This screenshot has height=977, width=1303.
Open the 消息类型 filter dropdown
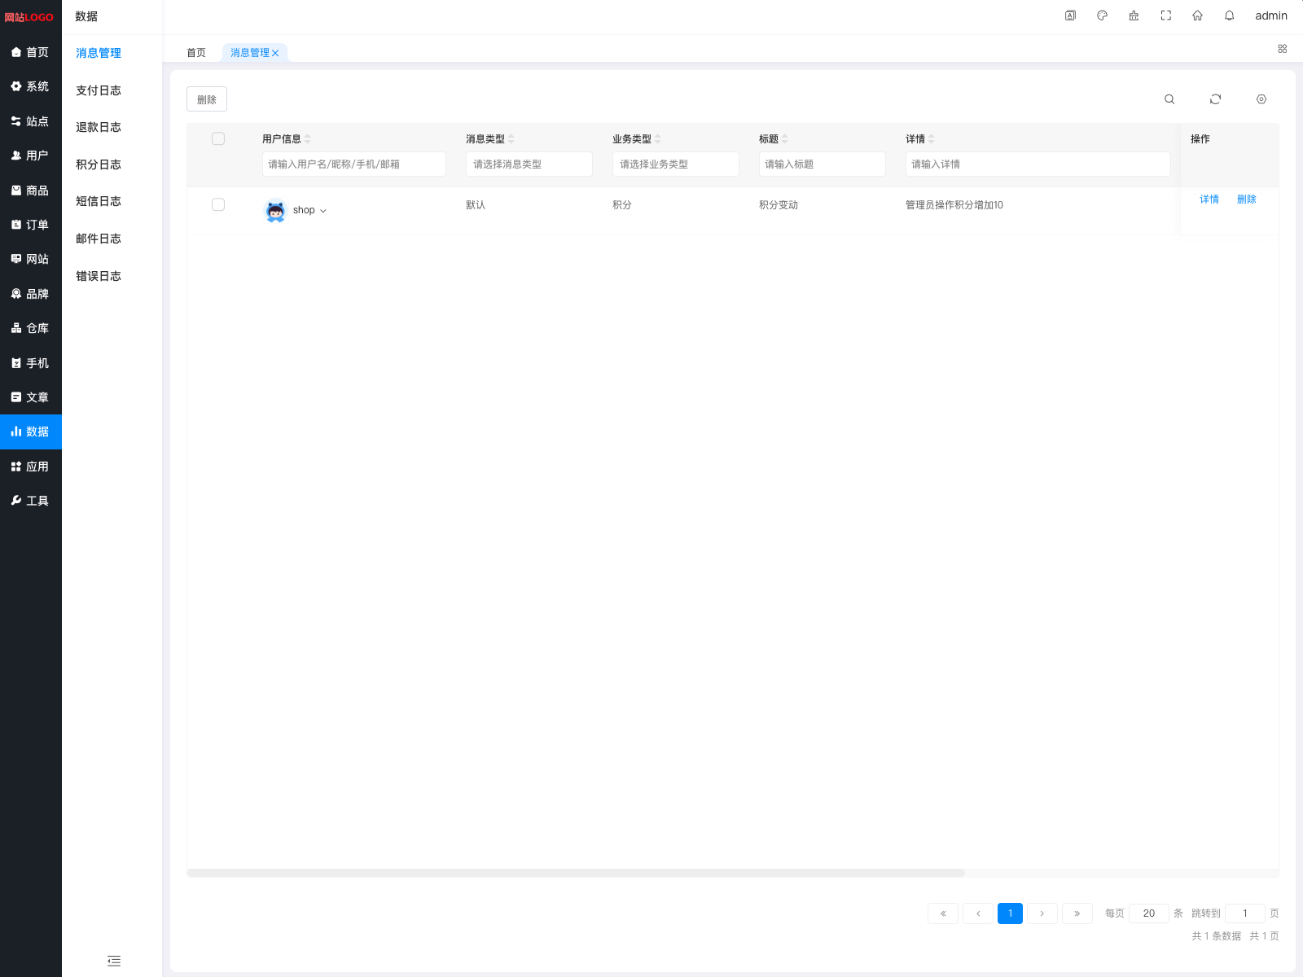[x=529, y=164]
